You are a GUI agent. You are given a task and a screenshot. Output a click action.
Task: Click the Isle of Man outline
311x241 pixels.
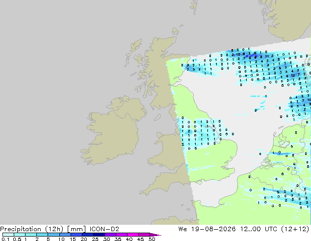(x=157, y=118)
